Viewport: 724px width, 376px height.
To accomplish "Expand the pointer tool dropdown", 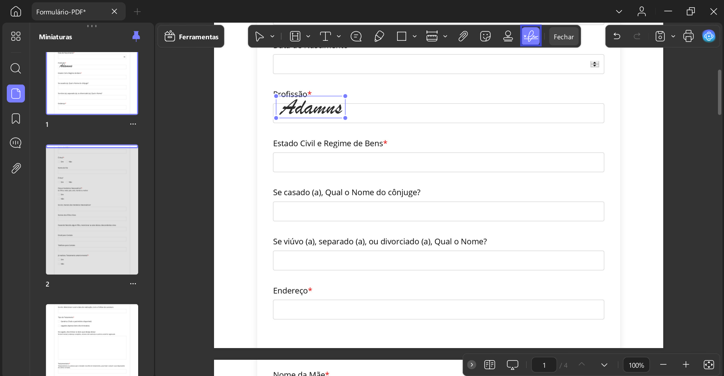I will (x=273, y=37).
